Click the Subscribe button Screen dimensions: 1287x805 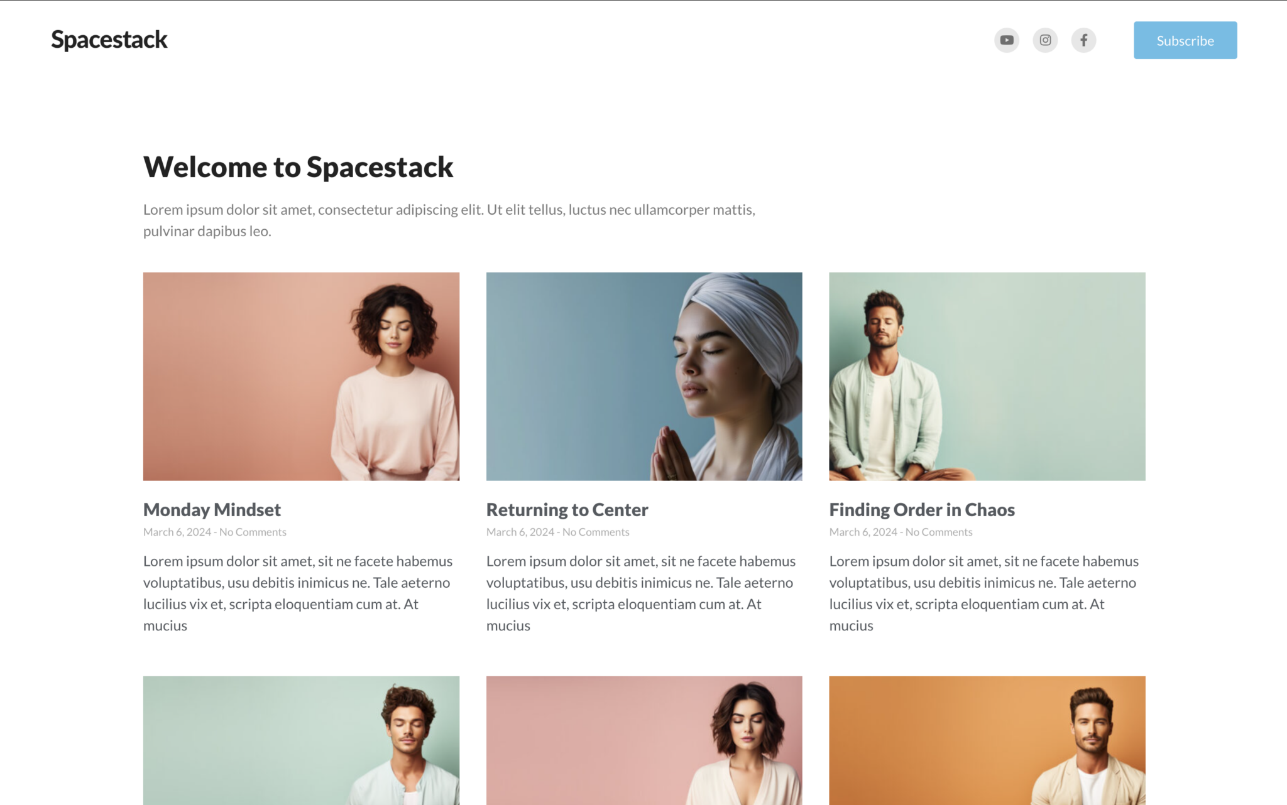[1185, 40]
